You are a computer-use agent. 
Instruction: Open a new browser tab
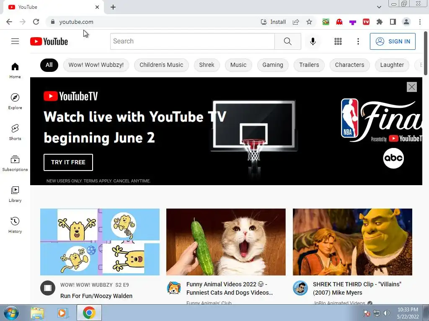click(x=113, y=7)
